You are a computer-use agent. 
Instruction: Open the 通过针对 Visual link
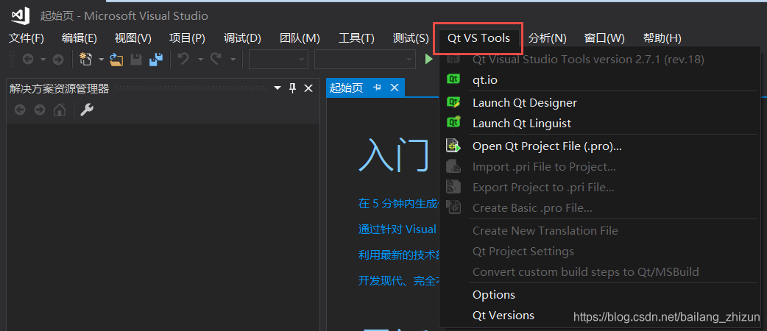pos(397,229)
